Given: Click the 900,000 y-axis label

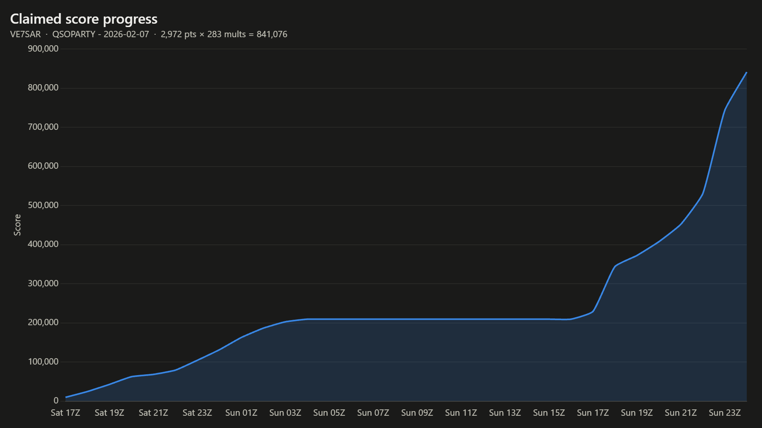Looking at the screenshot, I should [x=43, y=49].
